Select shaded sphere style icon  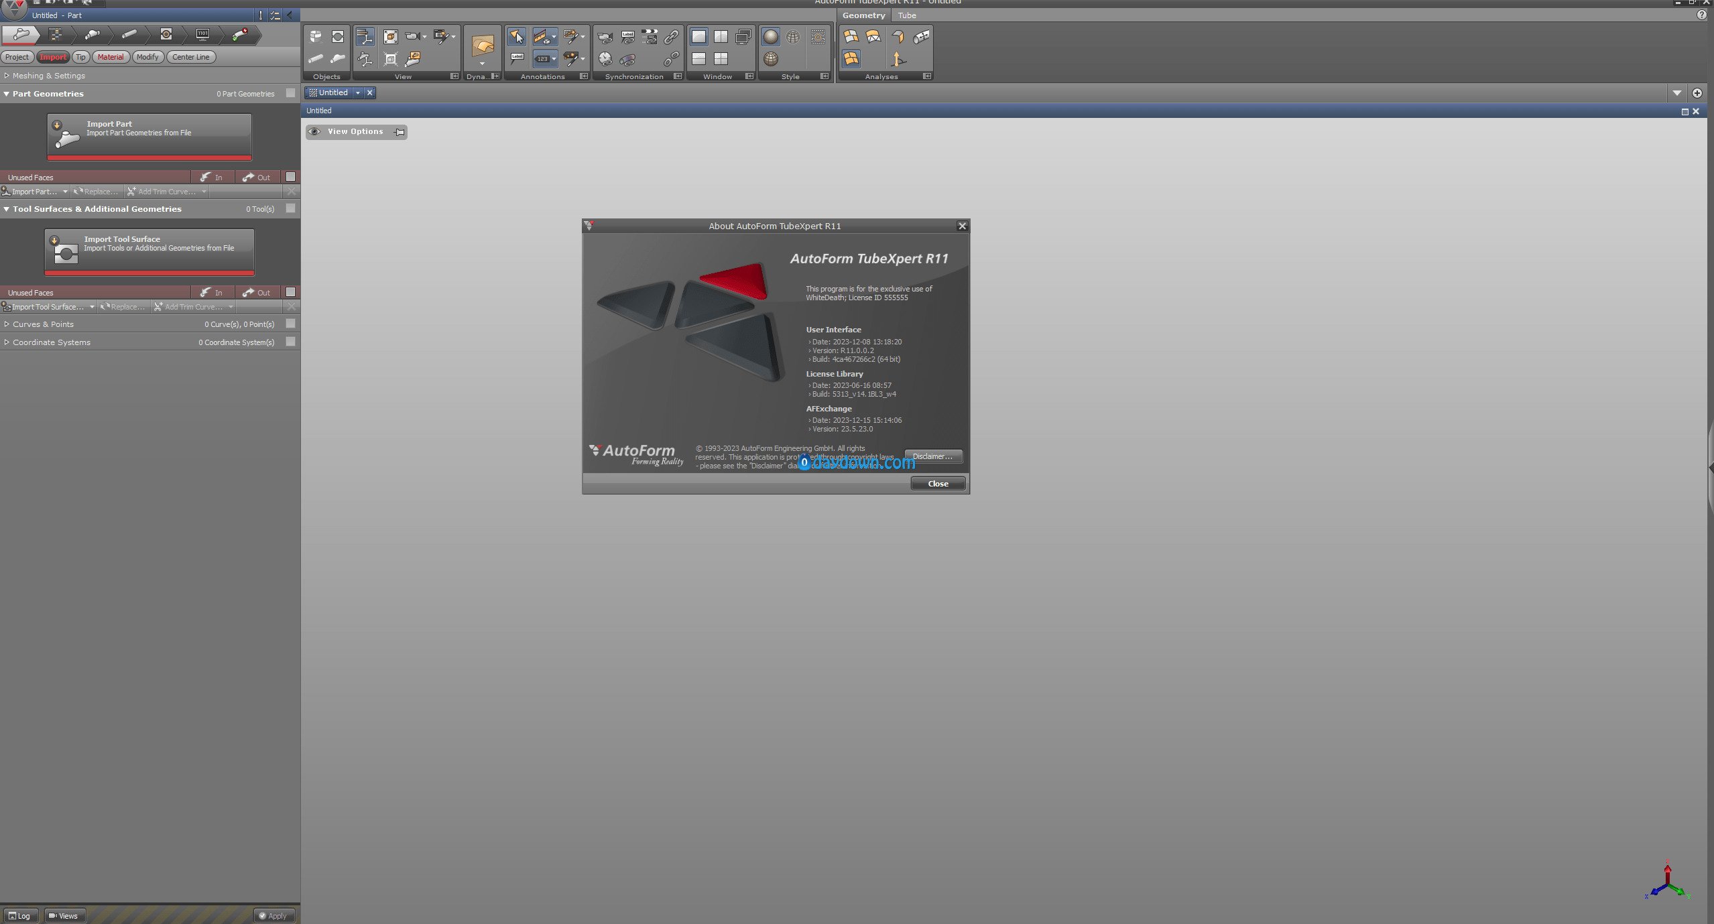click(x=771, y=36)
